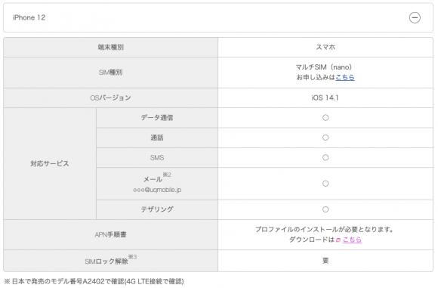The image size is (438, 288).
Task: Click the circle mark in SMS row
Action: click(x=325, y=157)
